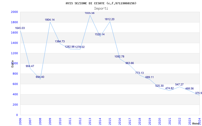Image resolution: width=202 pixels, height=126 pixels.
Task: Select the 2019 x-axis year label
Action: [150, 121]
